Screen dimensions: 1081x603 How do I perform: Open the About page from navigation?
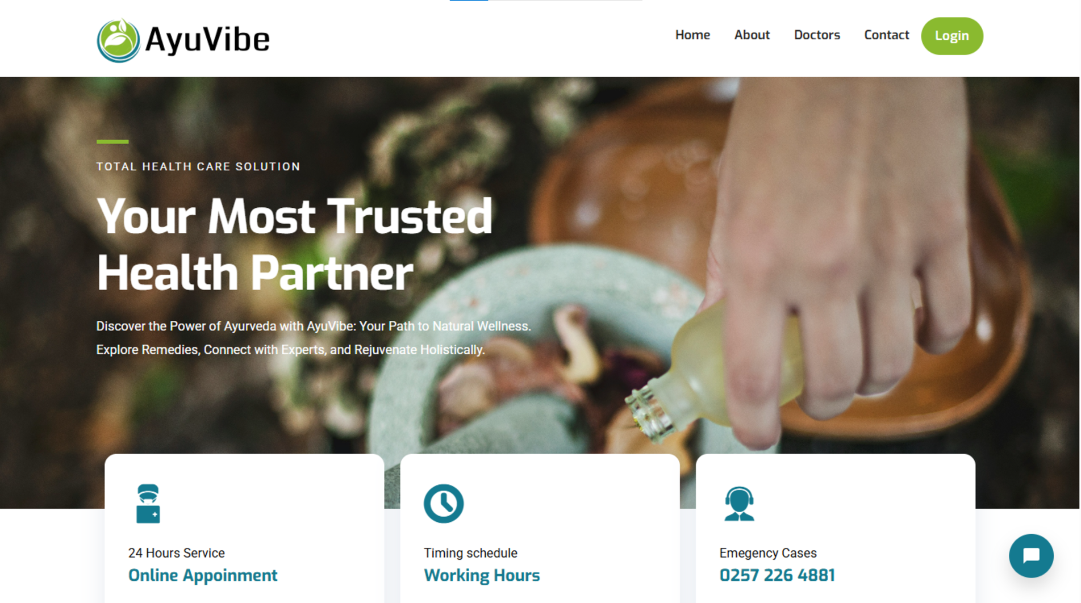pos(752,35)
